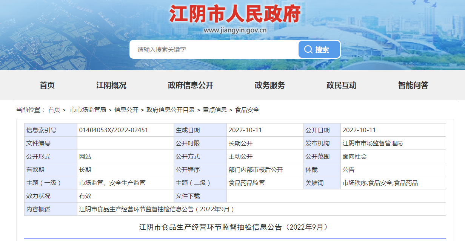Select the 长期 validity value cell
Screen dimensions: 465x241
[126, 170]
